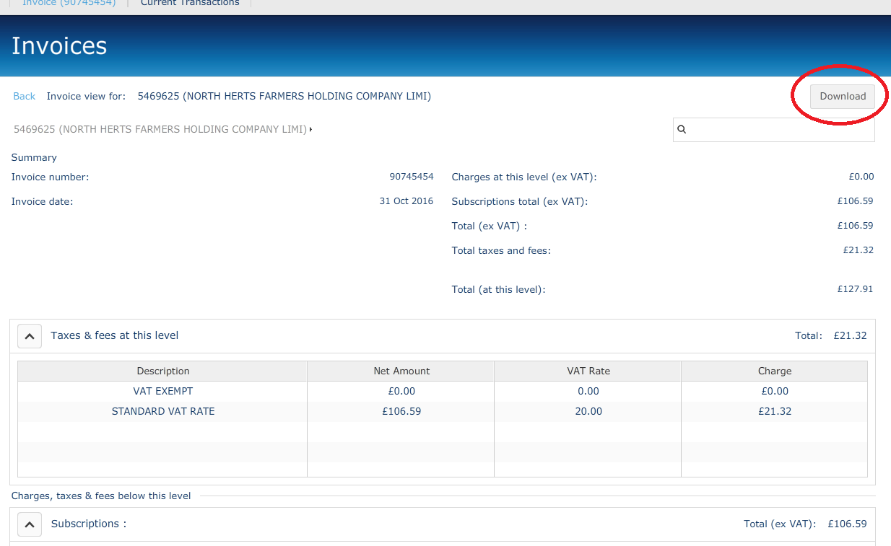This screenshot has width=891, height=546.
Task: Click the collapse arrow on Subscriptions panel
Action: [x=29, y=524]
